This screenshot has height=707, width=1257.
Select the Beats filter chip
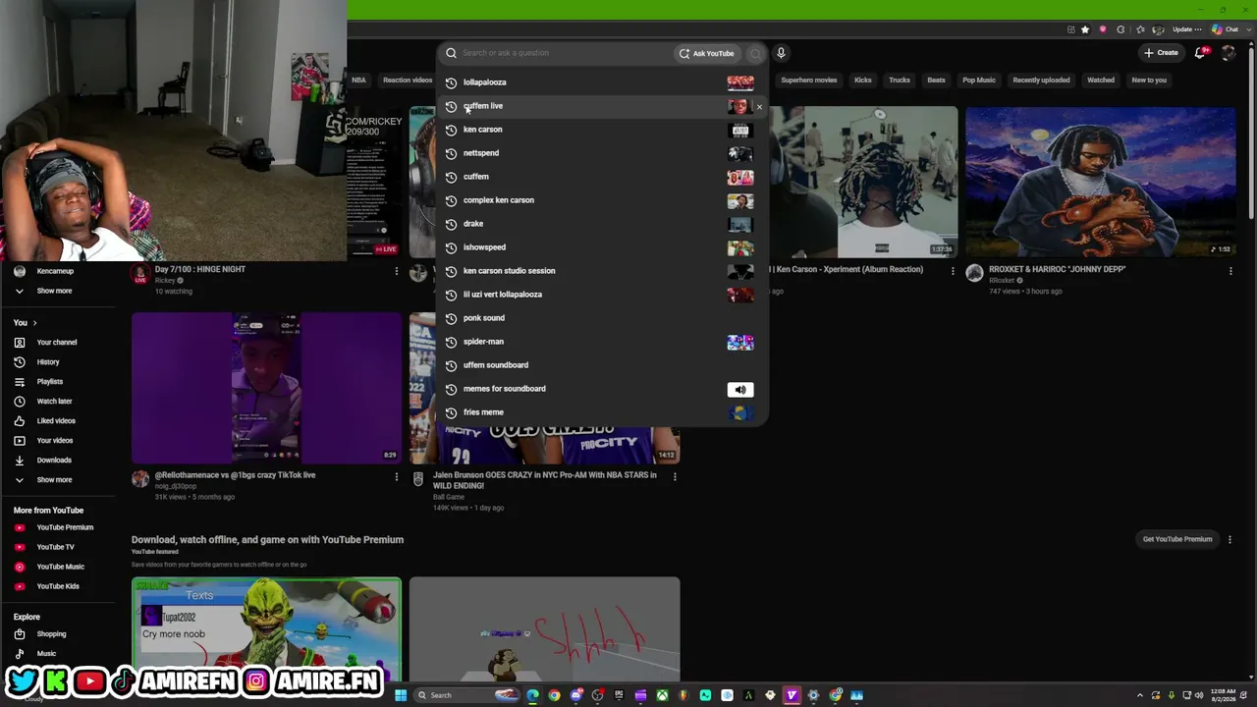tap(937, 81)
